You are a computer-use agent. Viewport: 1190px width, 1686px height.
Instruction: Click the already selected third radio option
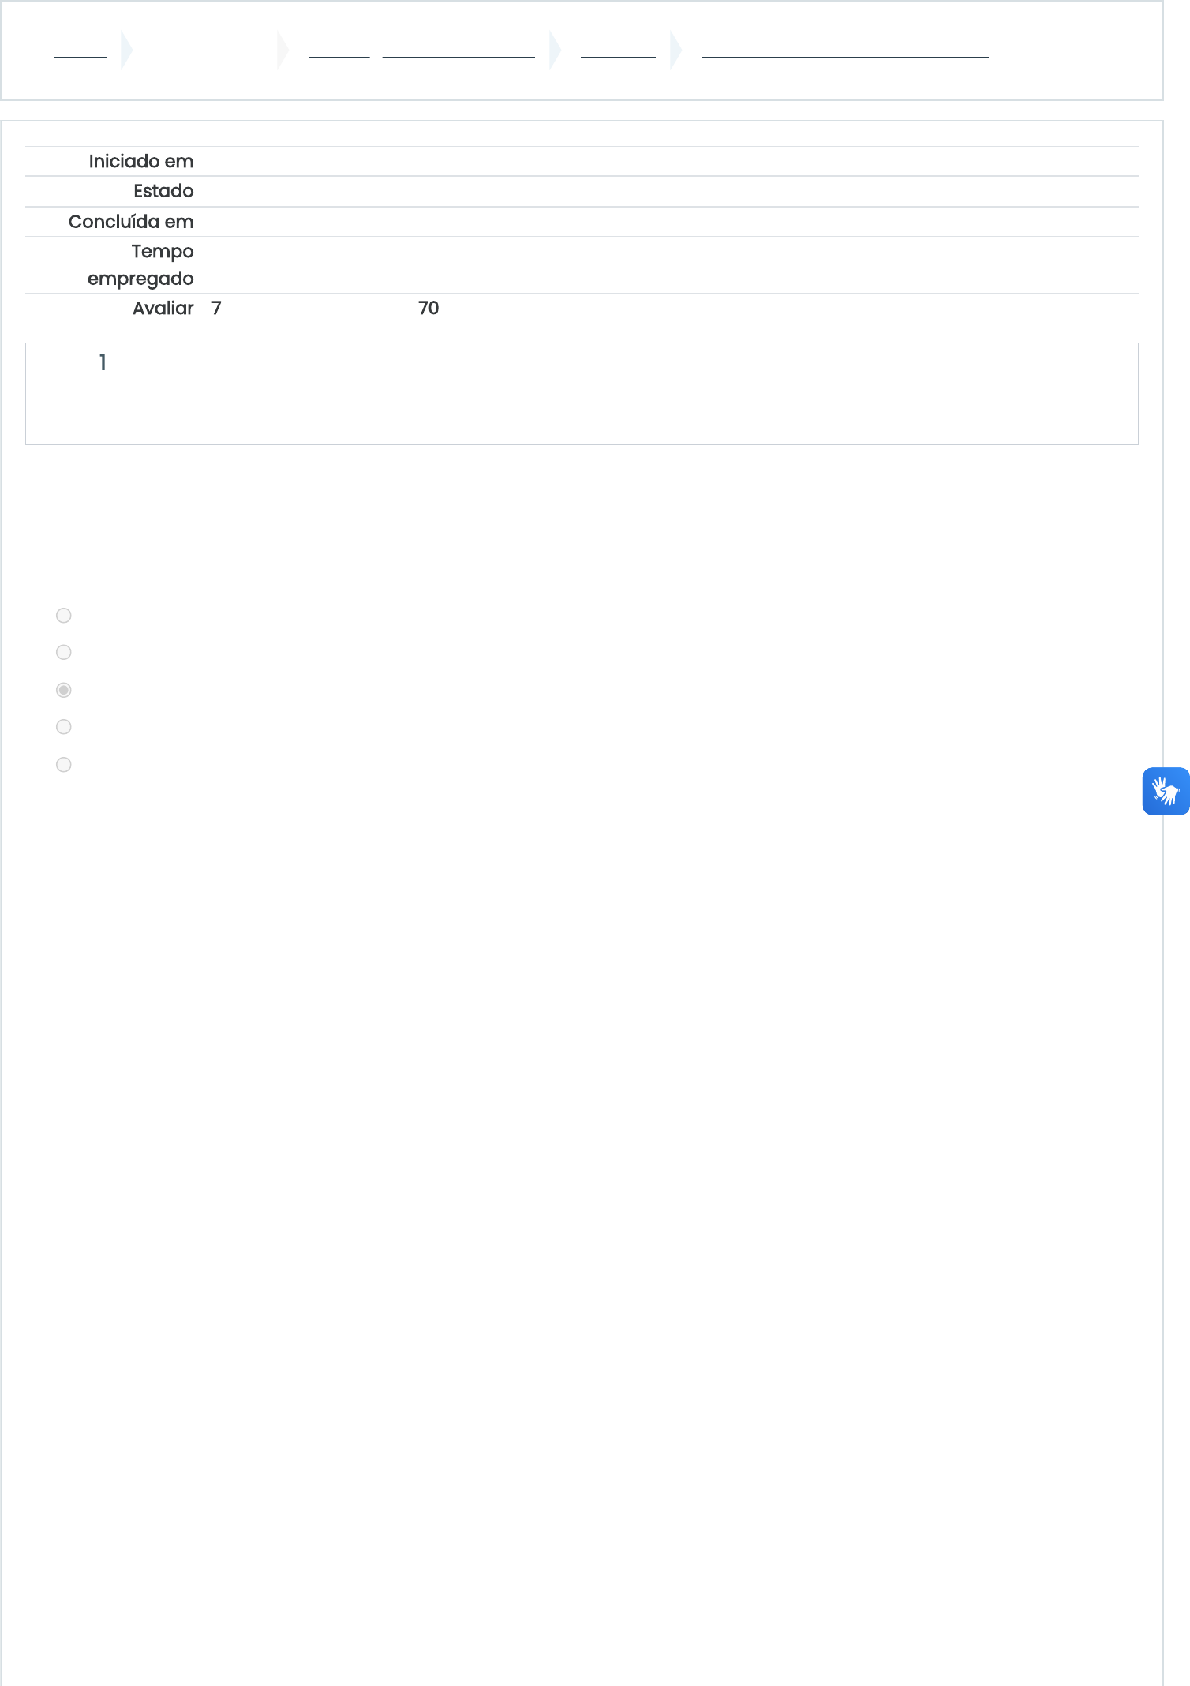(64, 690)
